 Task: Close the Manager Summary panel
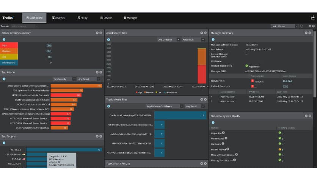[x=310, y=33]
